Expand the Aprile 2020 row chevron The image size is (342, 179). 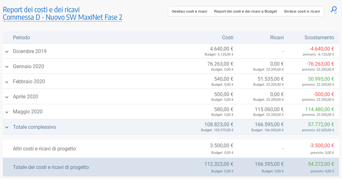click(x=7, y=97)
